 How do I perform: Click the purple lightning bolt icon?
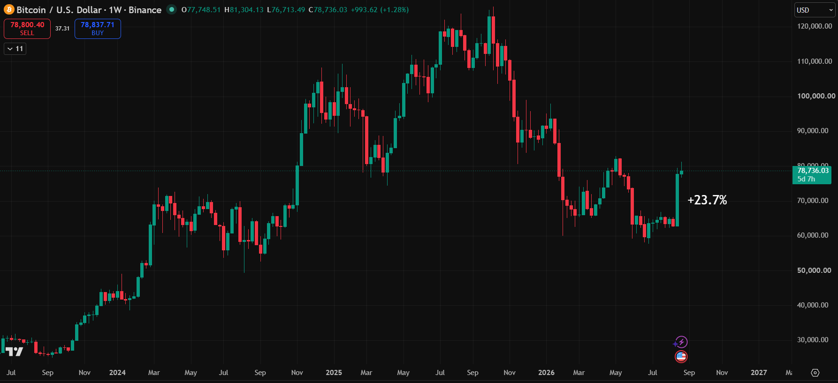click(681, 342)
